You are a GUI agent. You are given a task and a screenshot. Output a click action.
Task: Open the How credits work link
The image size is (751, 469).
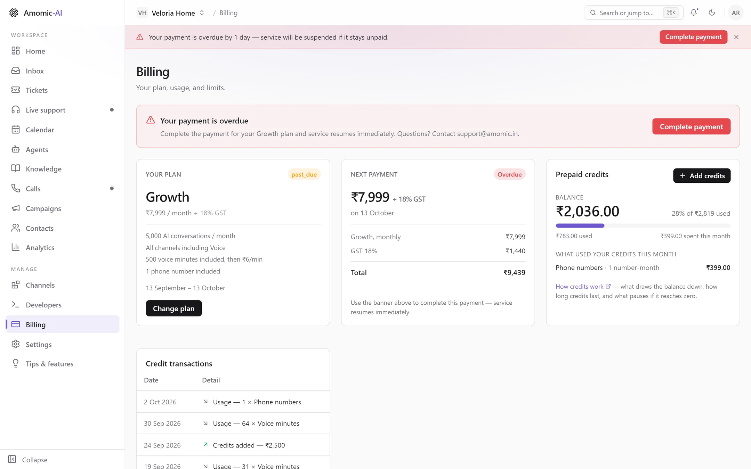coord(583,287)
